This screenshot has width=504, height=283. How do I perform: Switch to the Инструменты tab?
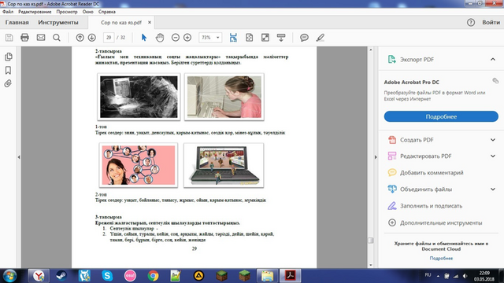tap(58, 23)
